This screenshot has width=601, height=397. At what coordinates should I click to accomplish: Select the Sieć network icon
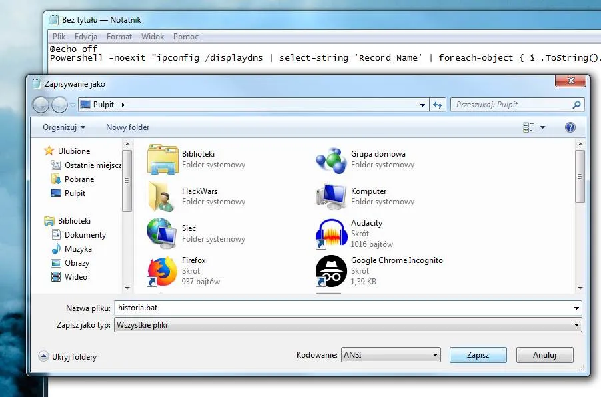point(162,234)
